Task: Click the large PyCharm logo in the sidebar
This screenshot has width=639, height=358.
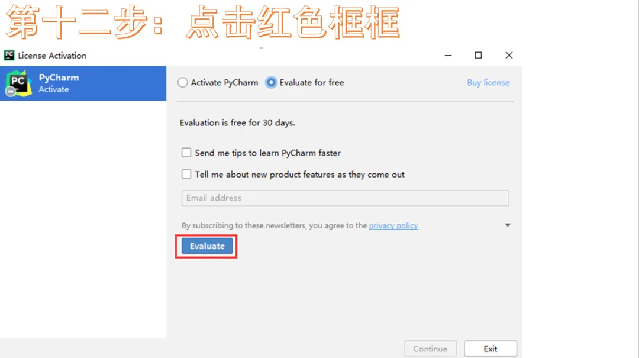Action: tap(18, 83)
